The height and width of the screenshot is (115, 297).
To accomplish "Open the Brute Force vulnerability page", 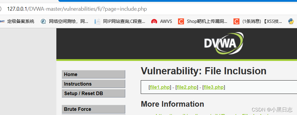I will click(x=93, y=109).
